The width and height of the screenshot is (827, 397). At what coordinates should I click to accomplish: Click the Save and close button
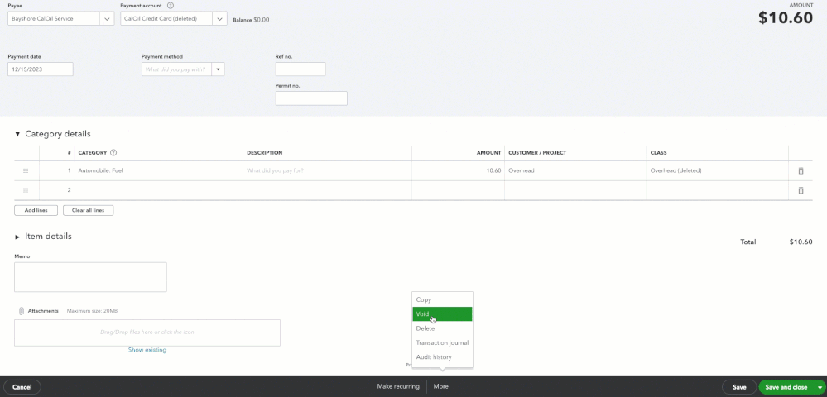point(786,387)
